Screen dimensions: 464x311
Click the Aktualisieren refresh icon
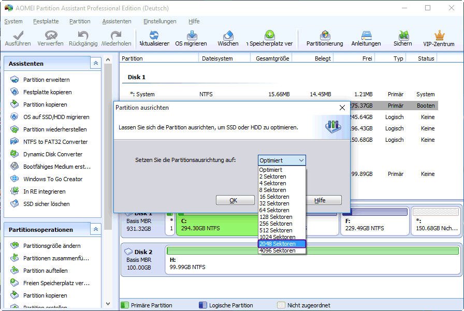click(154, 36)
